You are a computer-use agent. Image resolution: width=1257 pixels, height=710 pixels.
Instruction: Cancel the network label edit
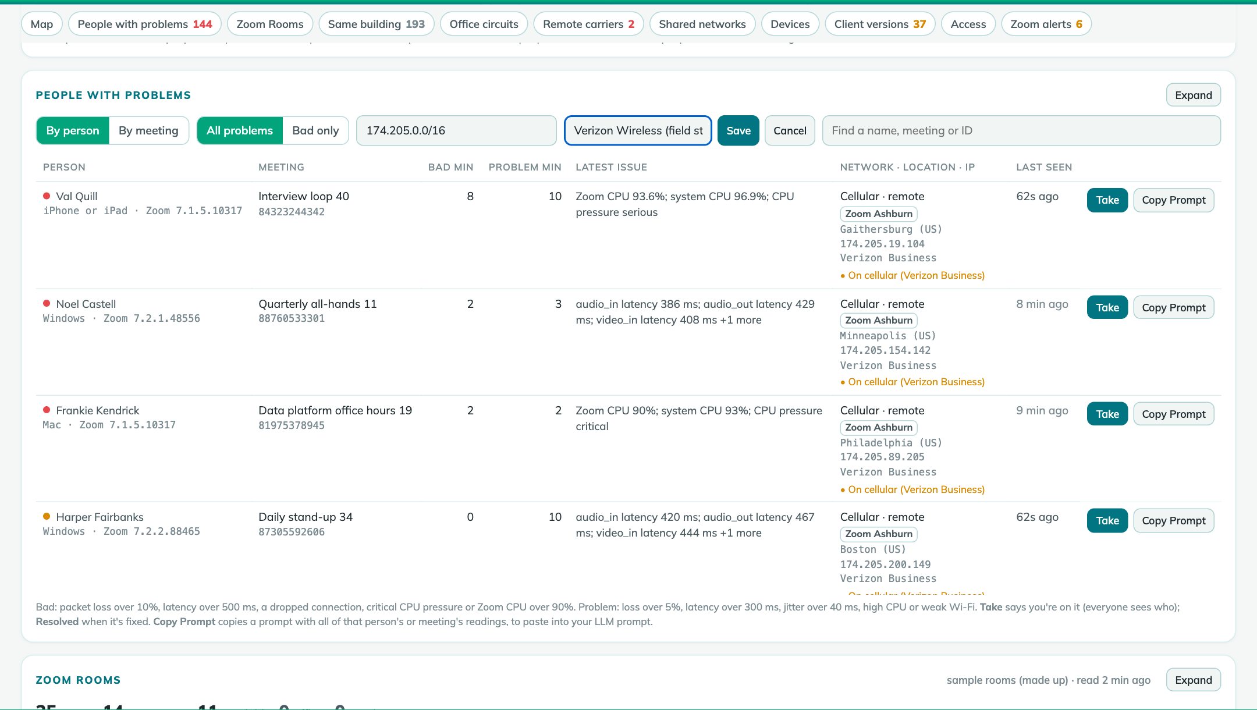789,130
